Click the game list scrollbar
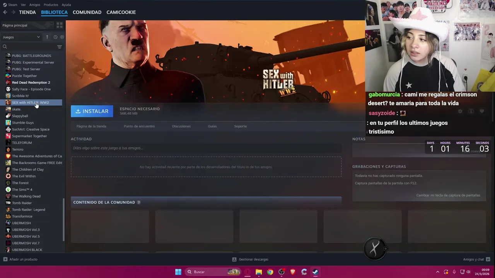The height and width of the screenshot is (278, 495). point(64,219)
